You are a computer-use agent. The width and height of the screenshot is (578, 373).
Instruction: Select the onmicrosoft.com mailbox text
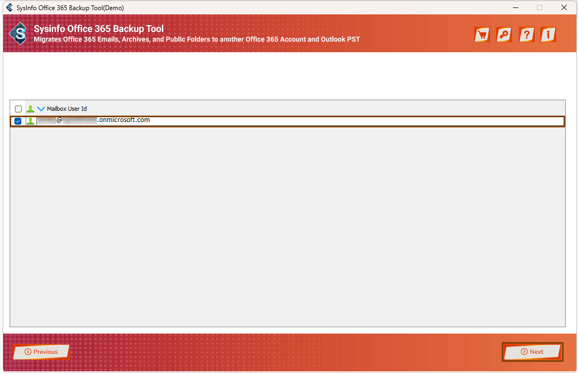click(93, 120)
